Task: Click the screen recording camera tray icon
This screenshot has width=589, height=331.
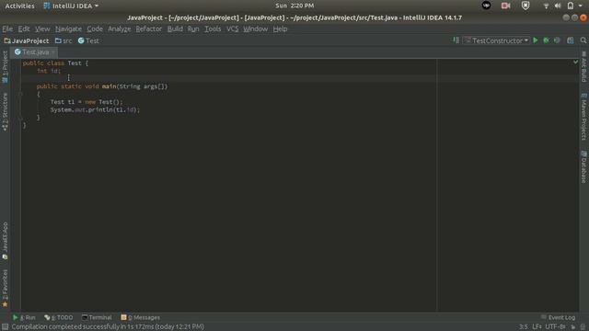Action: click(x=505, y=6)
